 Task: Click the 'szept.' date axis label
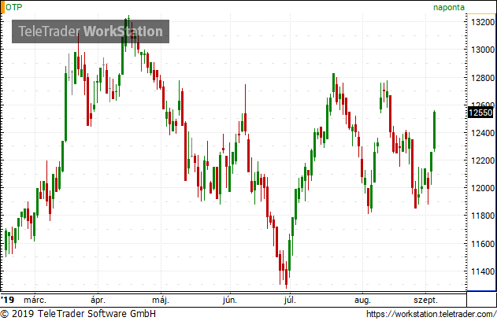425,300
